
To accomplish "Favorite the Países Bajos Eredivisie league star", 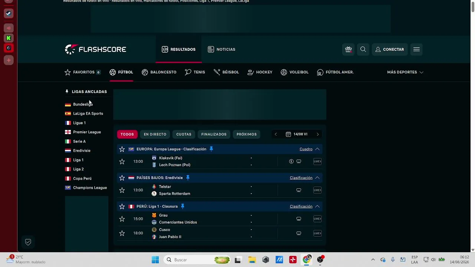I will coord(122,178).
